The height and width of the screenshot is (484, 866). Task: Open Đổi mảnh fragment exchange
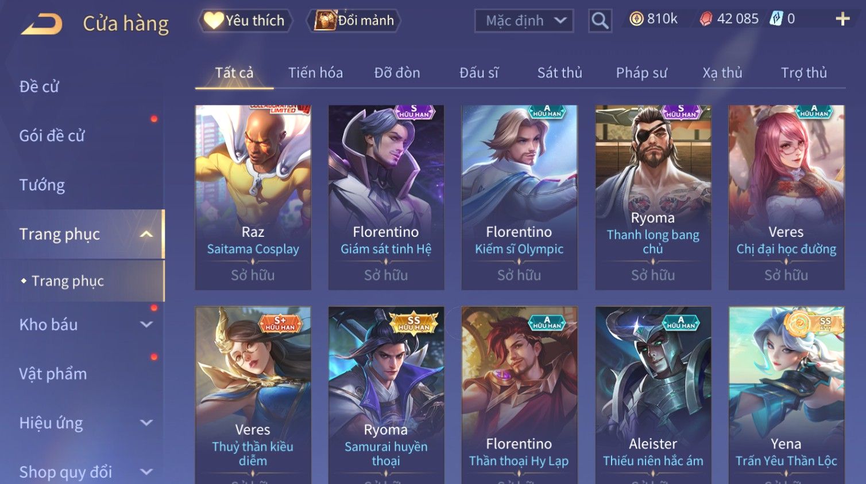[354, 21]
